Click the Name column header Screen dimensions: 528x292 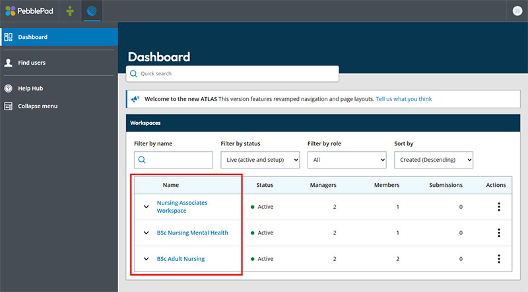tap(171, 185)
